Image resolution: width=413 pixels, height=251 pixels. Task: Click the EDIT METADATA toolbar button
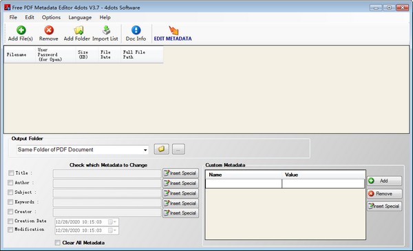pos(173,34)
